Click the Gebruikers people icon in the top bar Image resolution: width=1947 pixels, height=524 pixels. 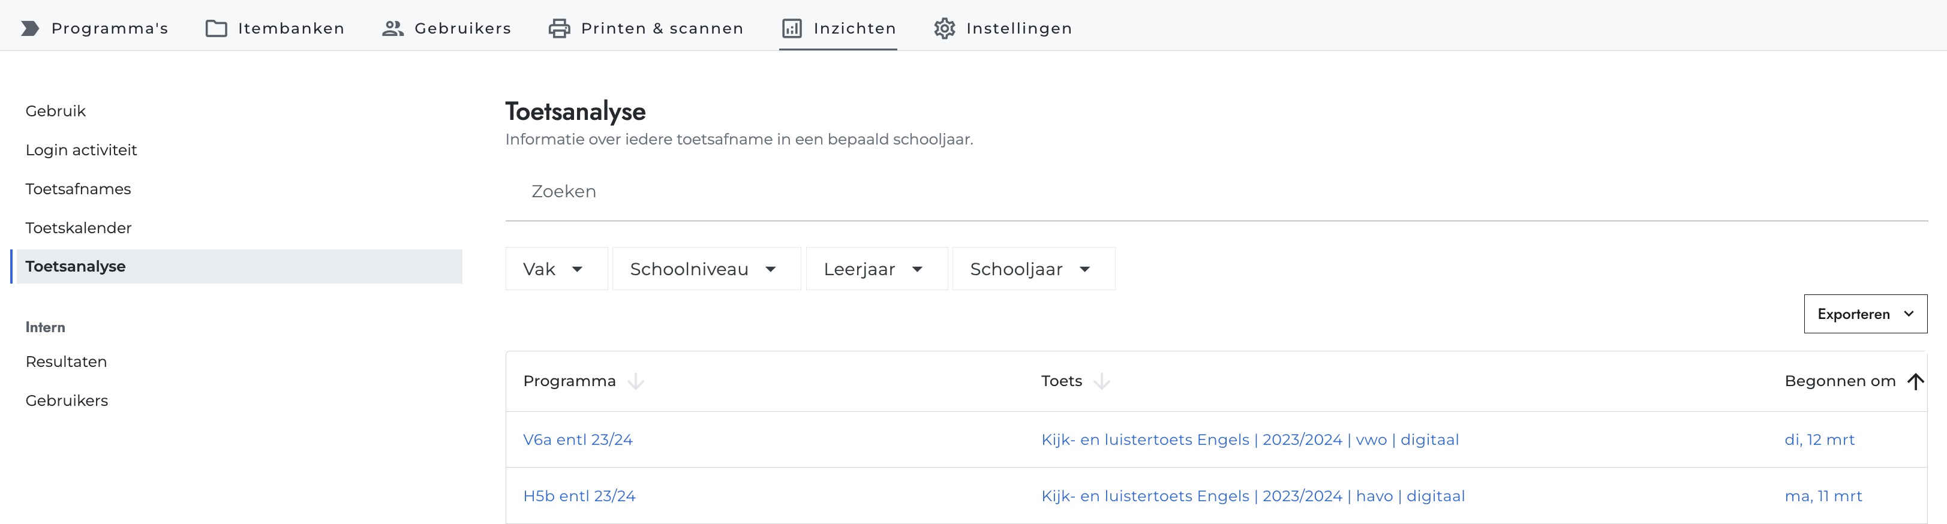coord(392,29)
